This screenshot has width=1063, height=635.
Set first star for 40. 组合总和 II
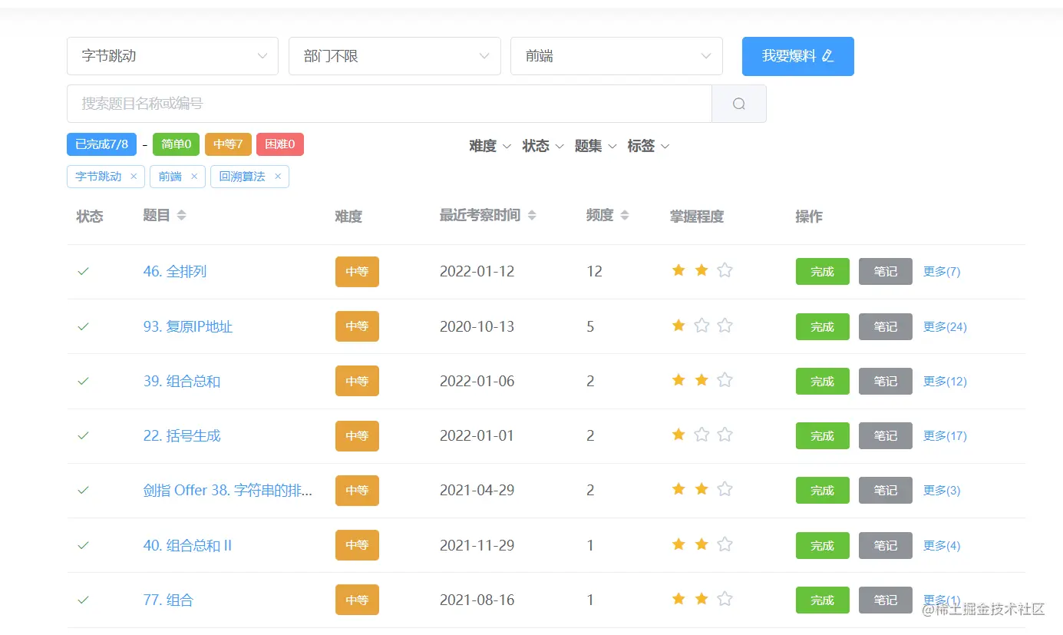click(678, 544)
